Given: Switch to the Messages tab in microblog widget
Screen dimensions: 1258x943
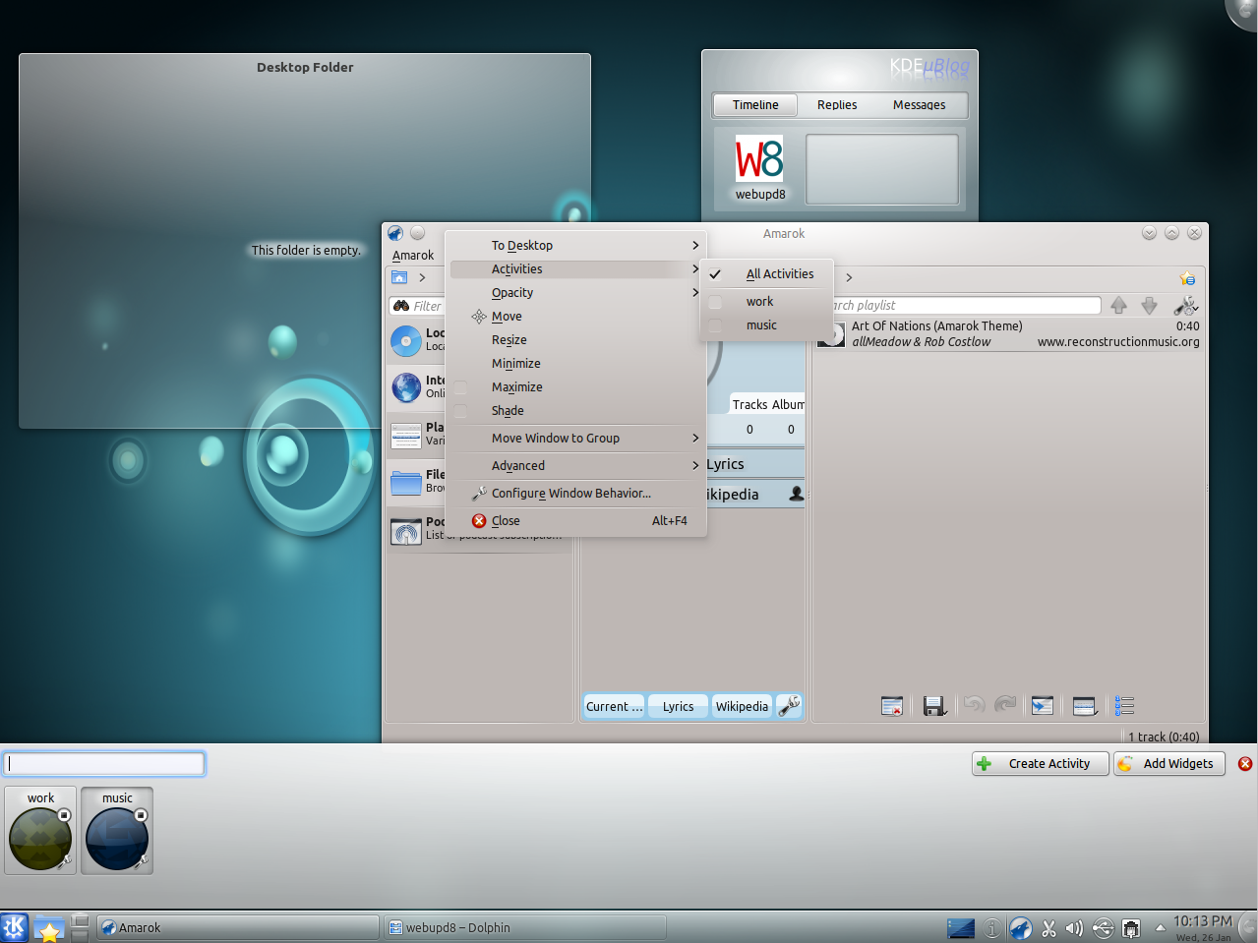Looking at the screenshot, I should (920, 105).
